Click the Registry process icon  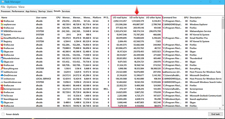coord(2,41)
